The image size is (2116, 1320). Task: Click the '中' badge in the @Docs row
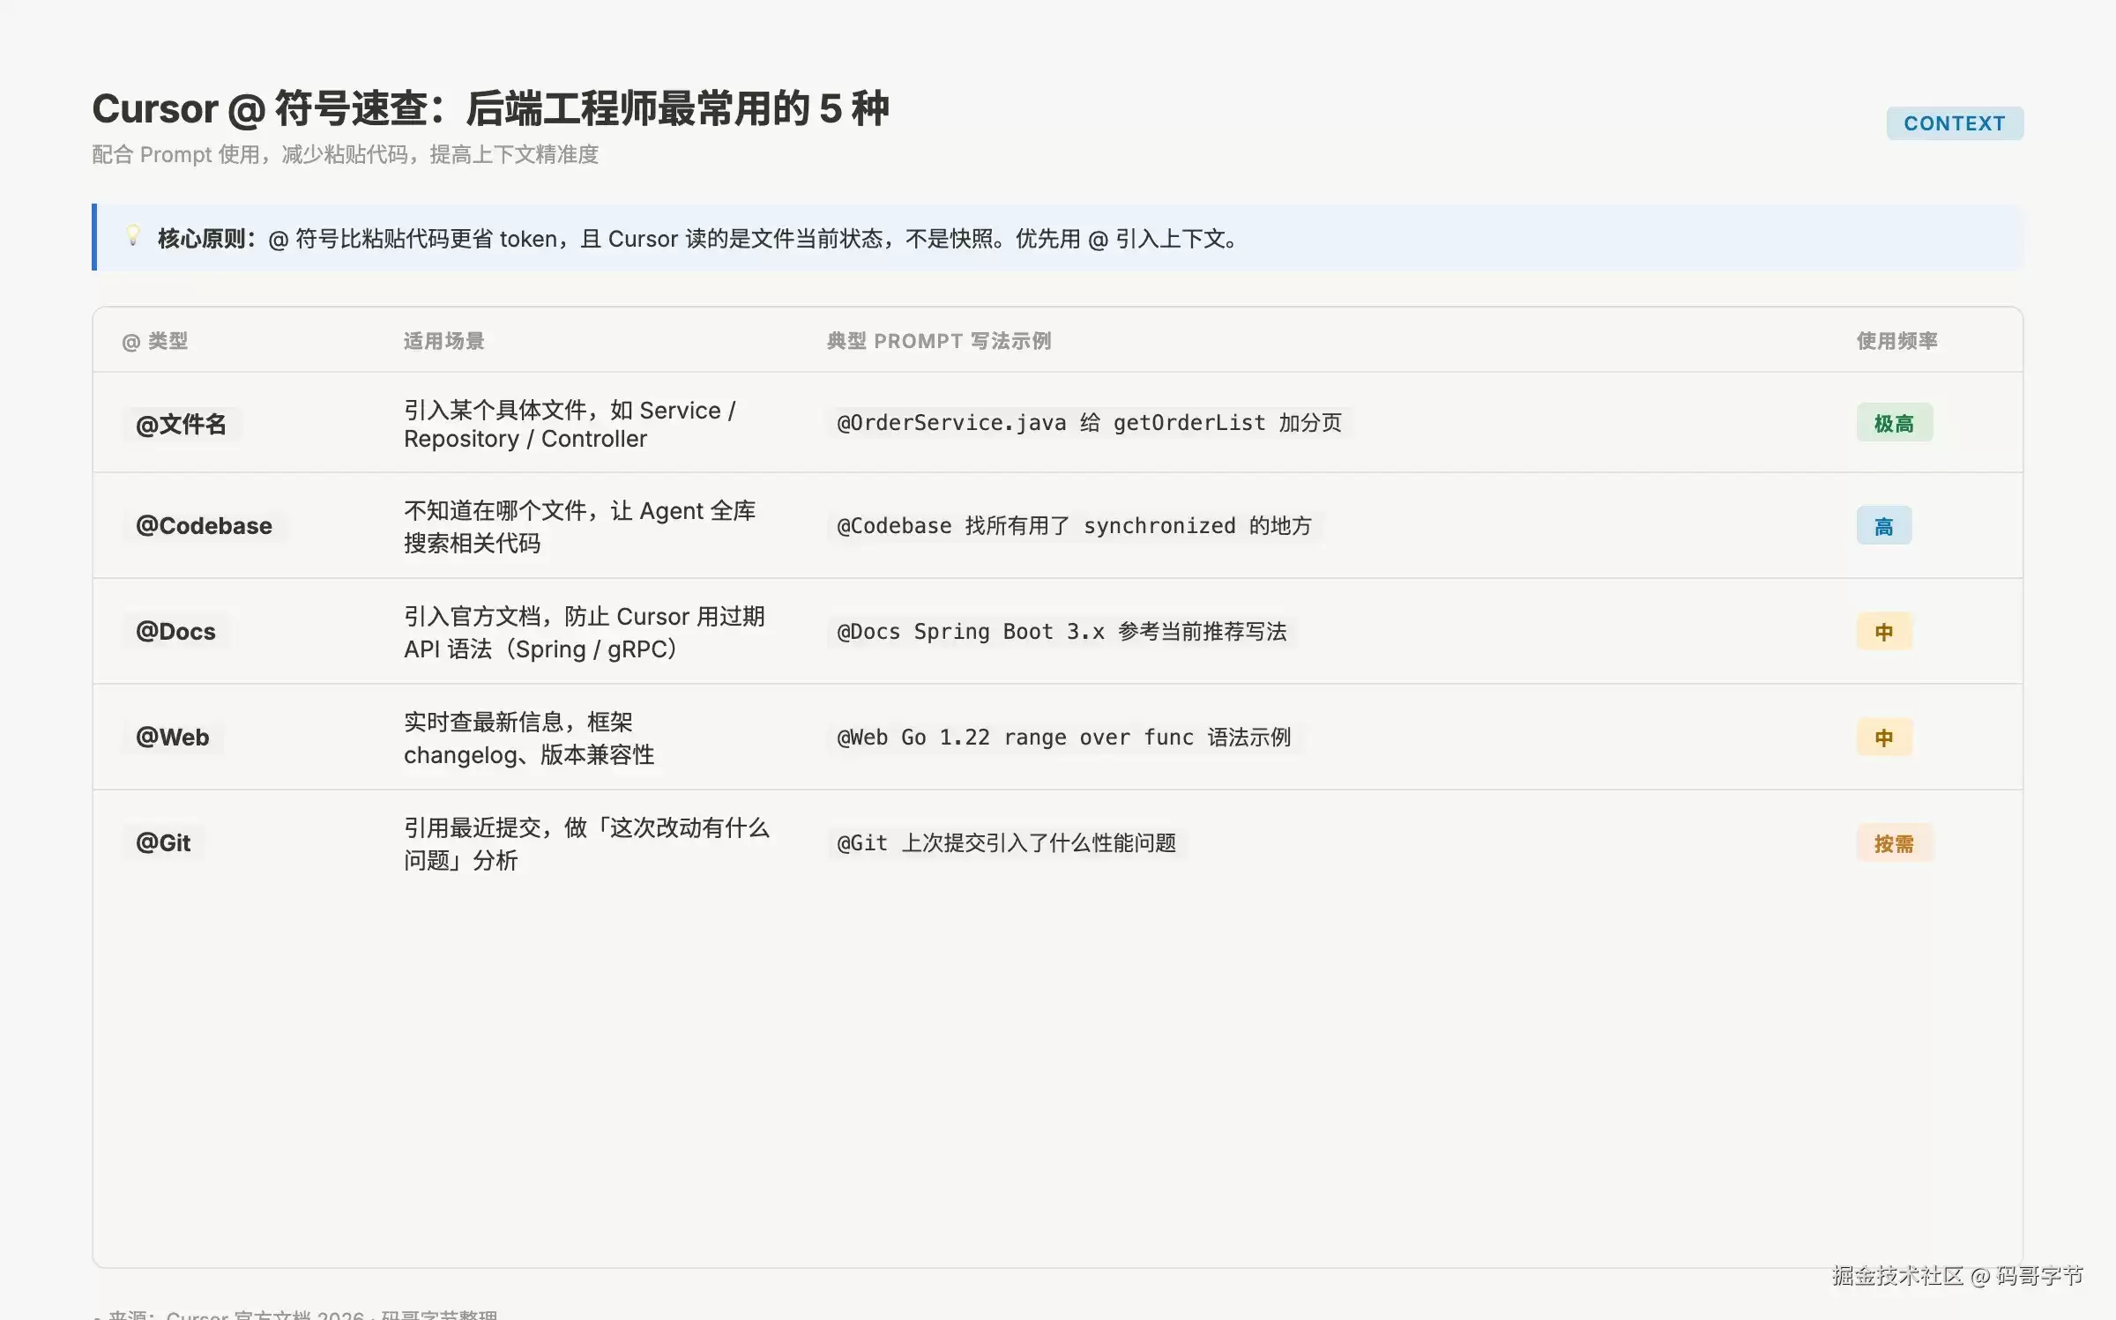(x=1883, y=632)
